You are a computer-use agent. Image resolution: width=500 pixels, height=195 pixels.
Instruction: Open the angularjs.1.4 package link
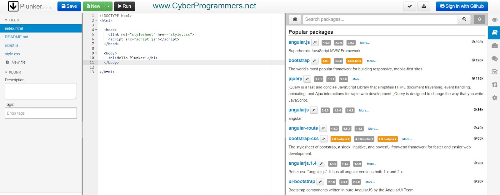point(302,163)
